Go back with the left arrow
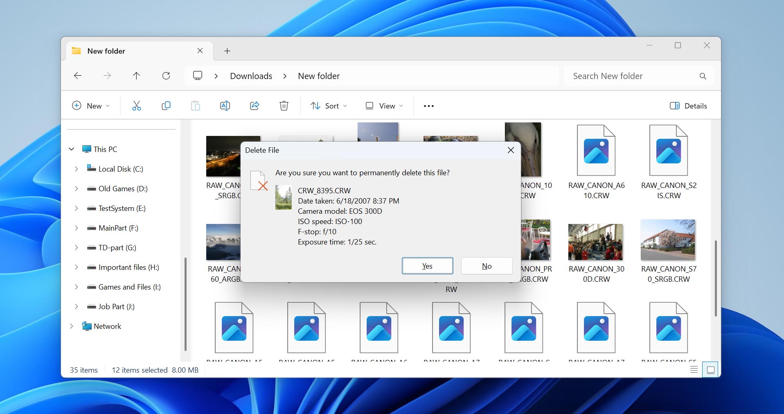This screenshot has height=414, width=784. (x=78, y=76)
